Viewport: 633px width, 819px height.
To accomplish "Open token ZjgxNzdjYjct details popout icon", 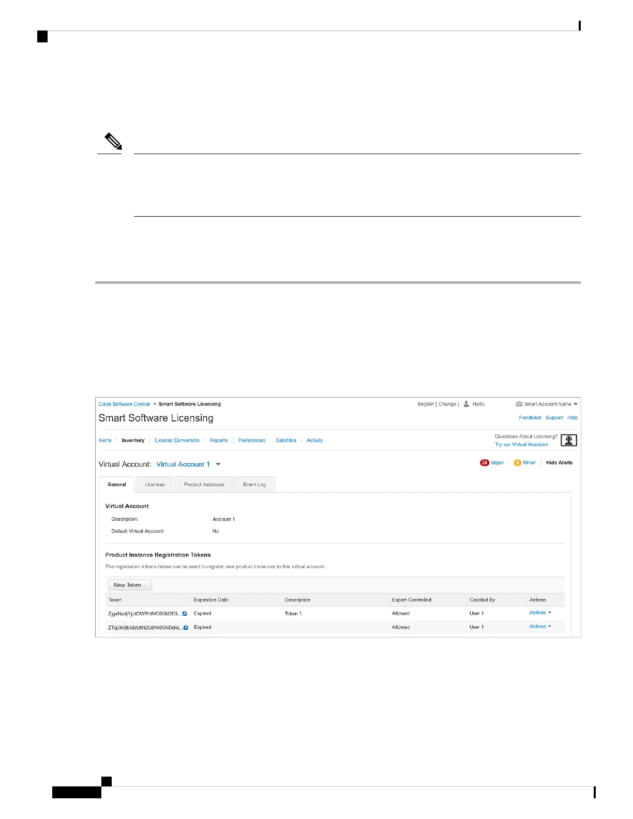I will [x=185, y=614].
